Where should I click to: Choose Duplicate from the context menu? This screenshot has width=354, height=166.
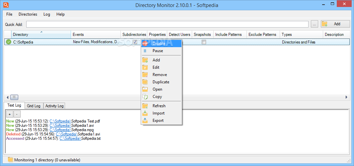(162, 82)
